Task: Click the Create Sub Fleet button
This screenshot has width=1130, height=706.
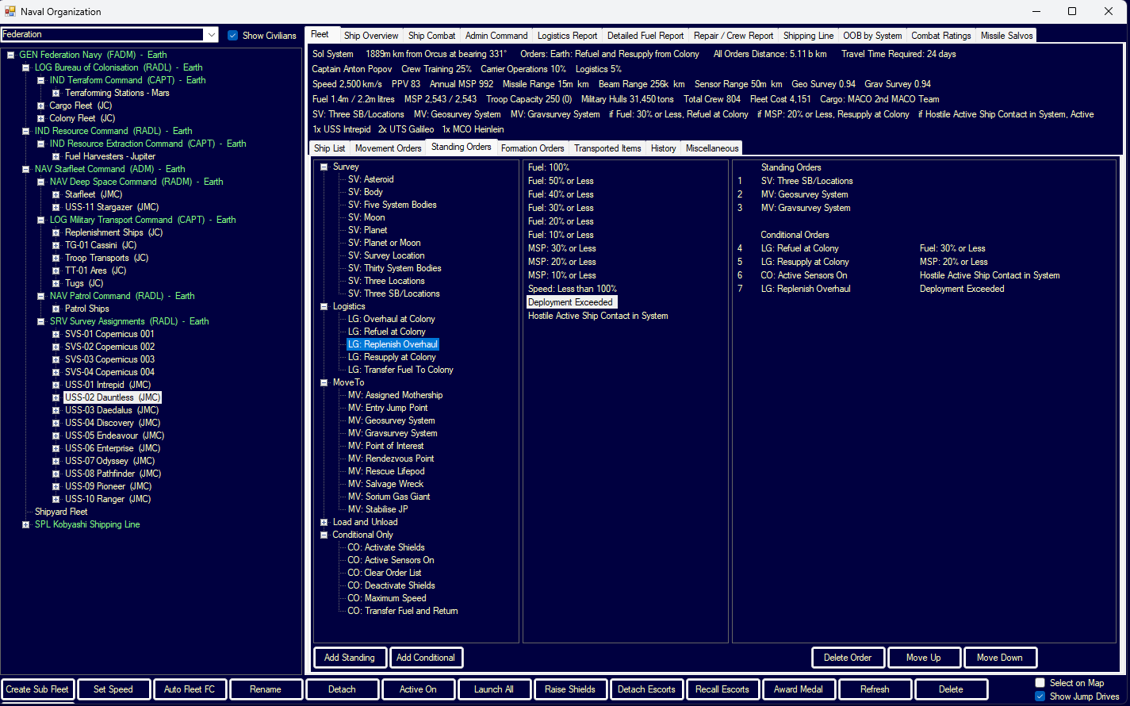Action: tap(37, 689)
